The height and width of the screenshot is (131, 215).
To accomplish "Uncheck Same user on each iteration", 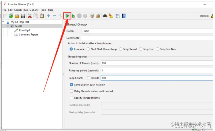I will pyautogui.click(x=71, y=84).
